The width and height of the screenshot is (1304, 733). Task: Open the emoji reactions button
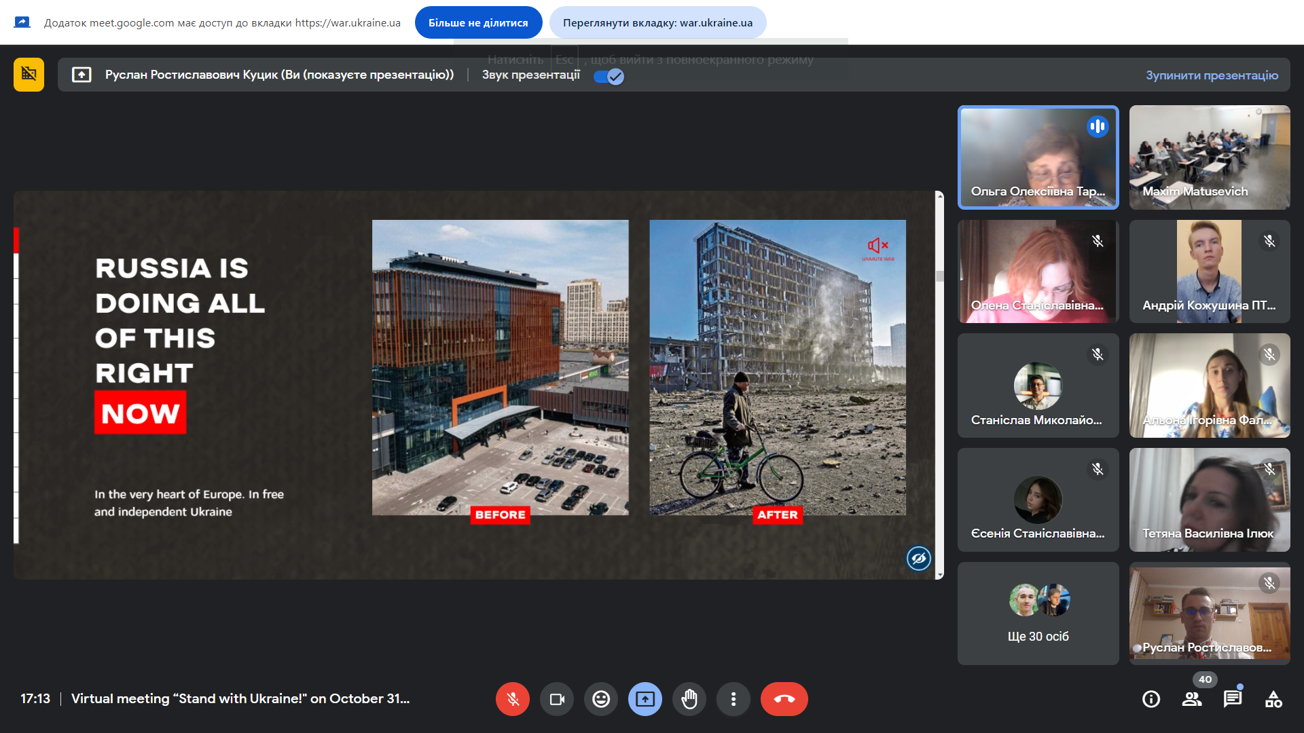pos(601,699)
